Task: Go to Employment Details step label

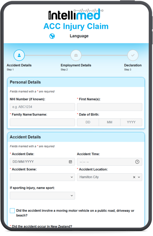Action: (x=76, y=65)
